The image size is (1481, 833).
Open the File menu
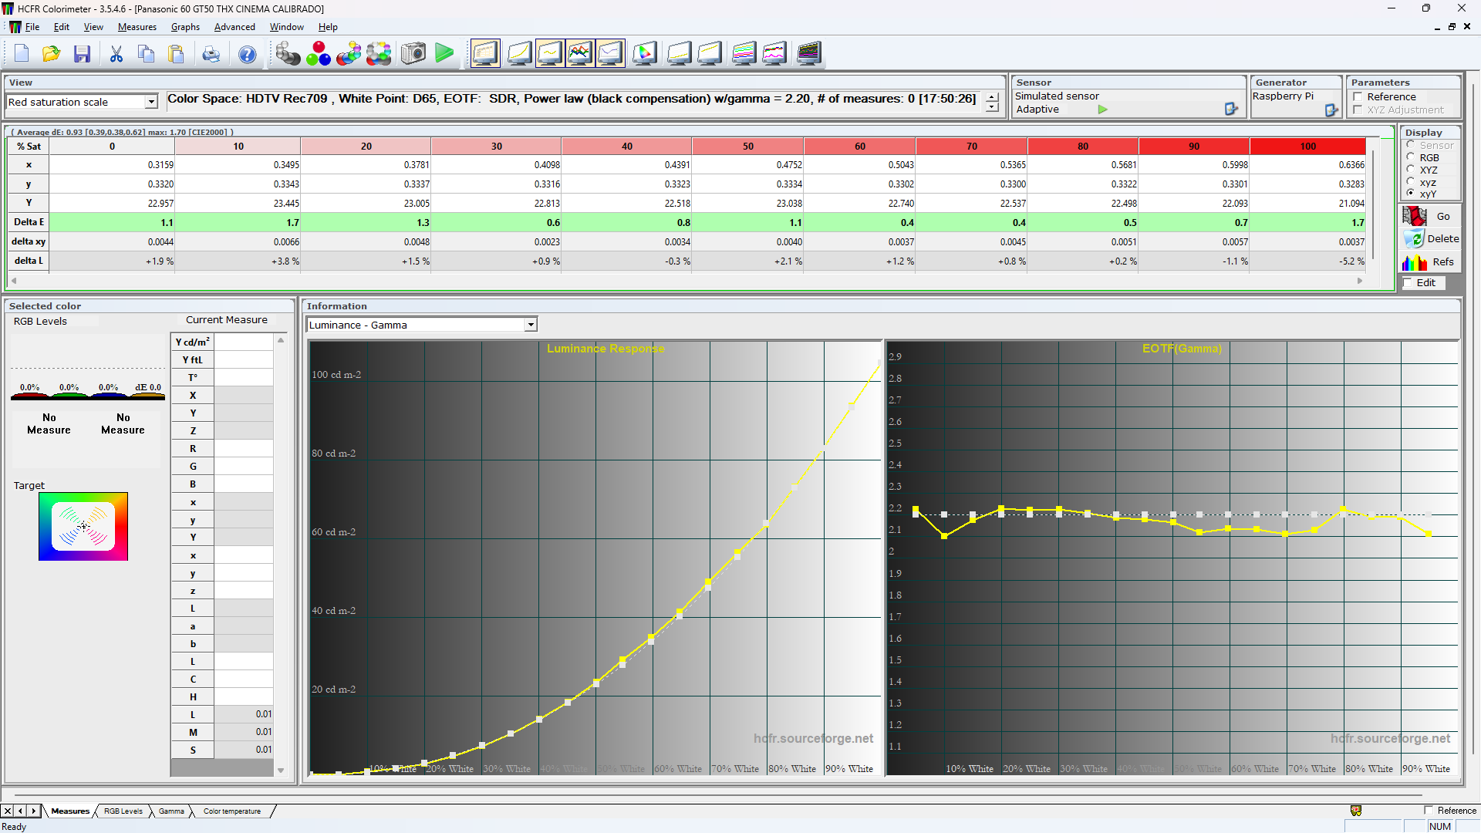pyautogui.click(x=32, y=27)
